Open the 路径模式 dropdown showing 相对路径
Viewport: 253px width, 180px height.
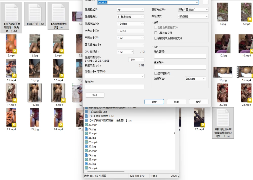(x=193, y=16)
